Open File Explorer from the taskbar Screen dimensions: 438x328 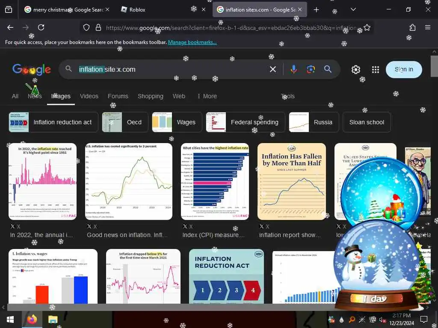53,319
